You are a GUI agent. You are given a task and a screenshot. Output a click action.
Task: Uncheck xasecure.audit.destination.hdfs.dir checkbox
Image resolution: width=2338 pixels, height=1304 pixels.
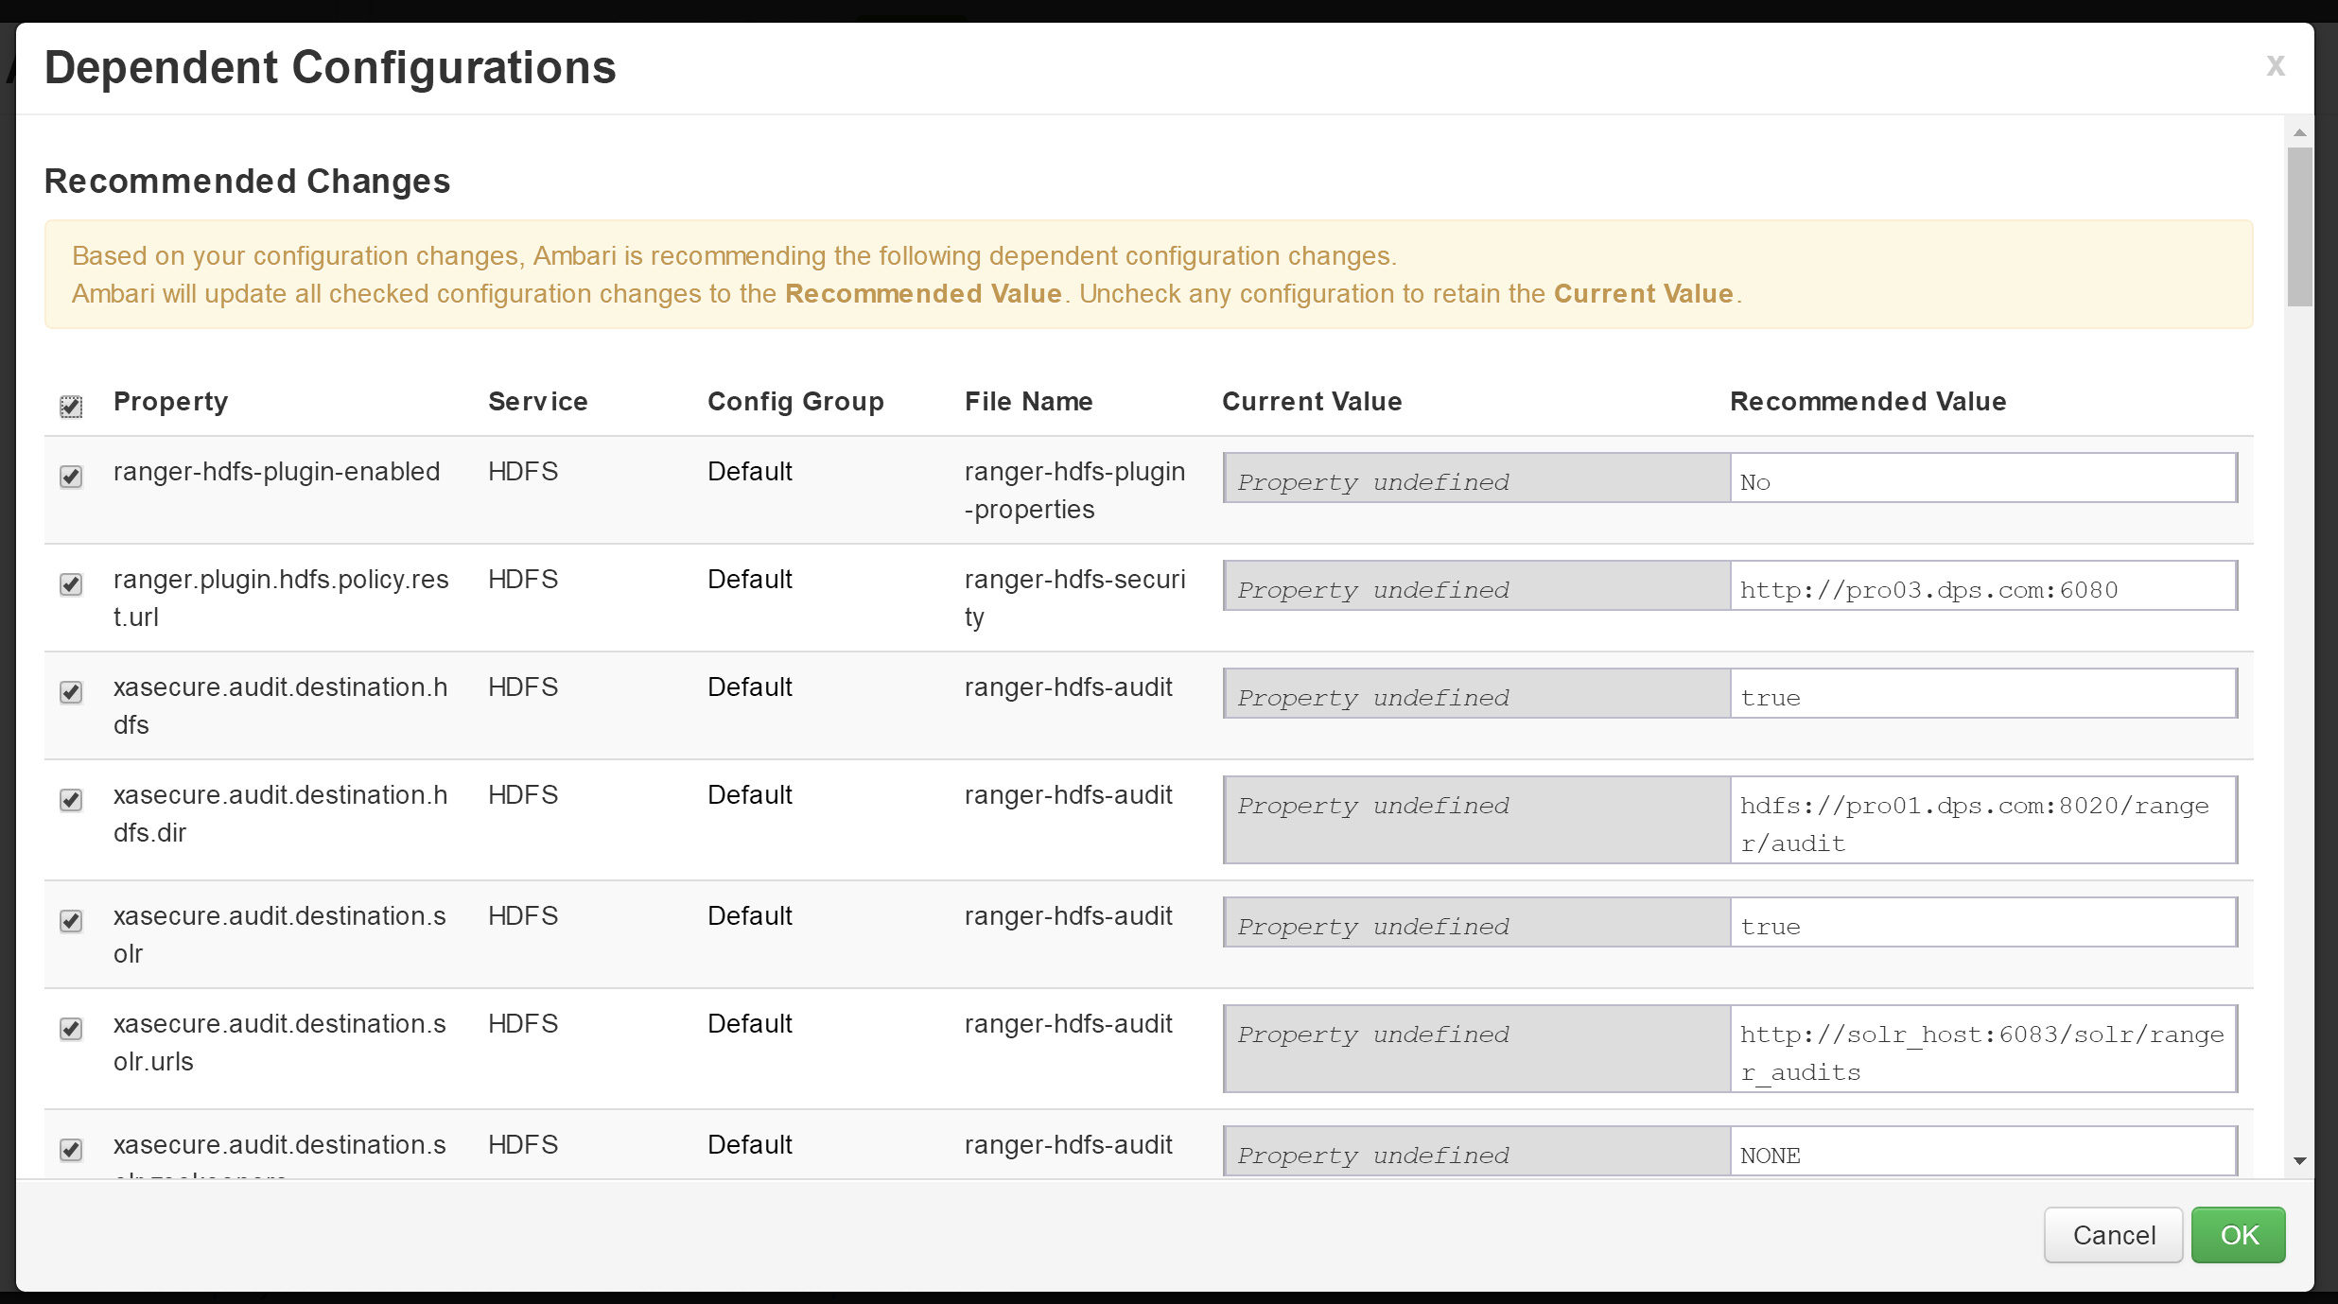(71, 799)
